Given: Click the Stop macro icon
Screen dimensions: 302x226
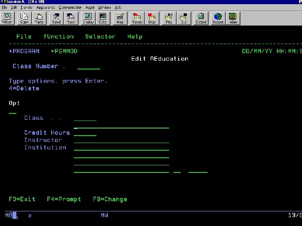Looking at the screenshot, I should click(x=152, y=18).
